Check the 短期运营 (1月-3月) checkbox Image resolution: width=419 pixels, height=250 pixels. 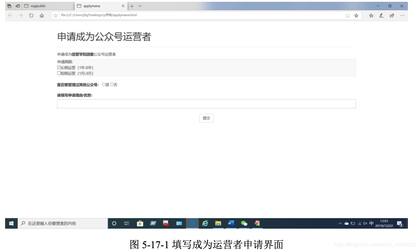tap(59, 73)
